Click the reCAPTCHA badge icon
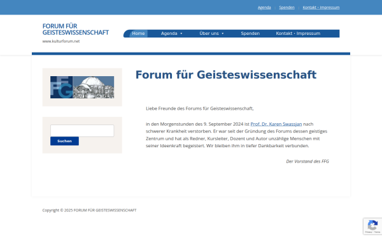Viewport: 382px width, 238px height. coord(372,226)
